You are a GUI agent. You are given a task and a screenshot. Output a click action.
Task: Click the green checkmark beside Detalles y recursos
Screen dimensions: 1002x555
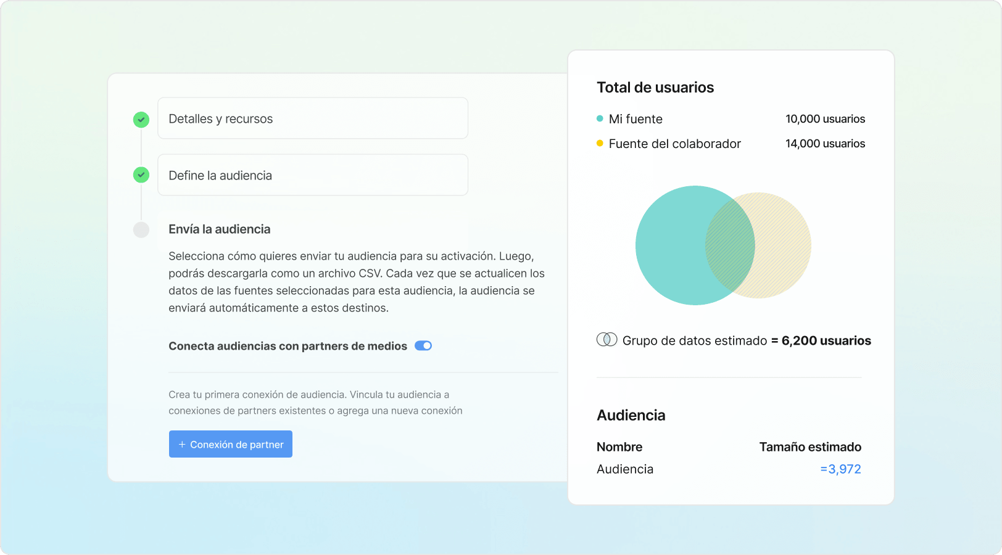(x=141, y=120)
